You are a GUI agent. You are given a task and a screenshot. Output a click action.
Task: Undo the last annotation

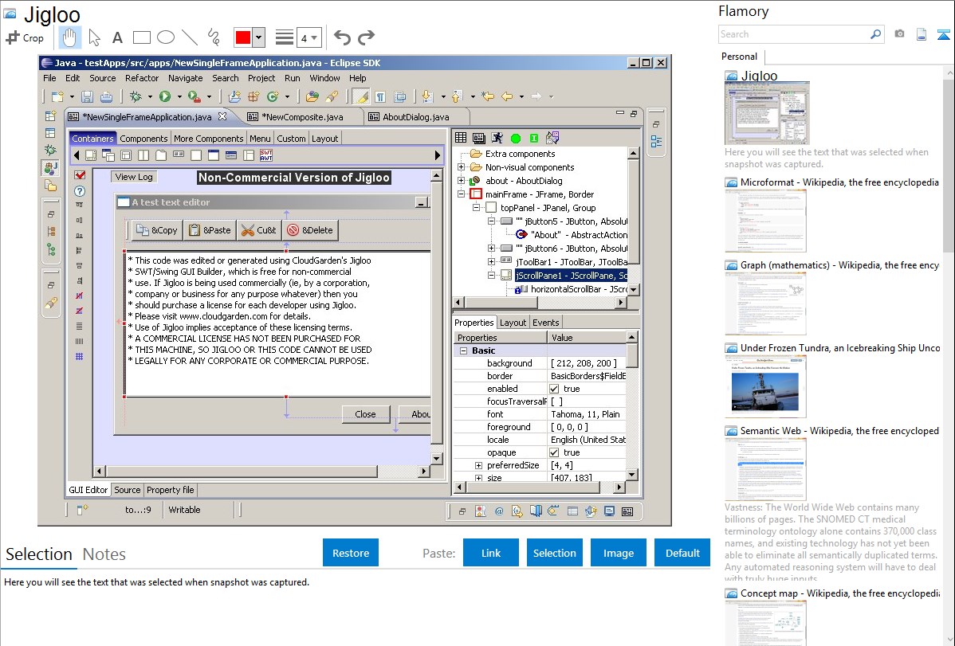coord(342,37)
